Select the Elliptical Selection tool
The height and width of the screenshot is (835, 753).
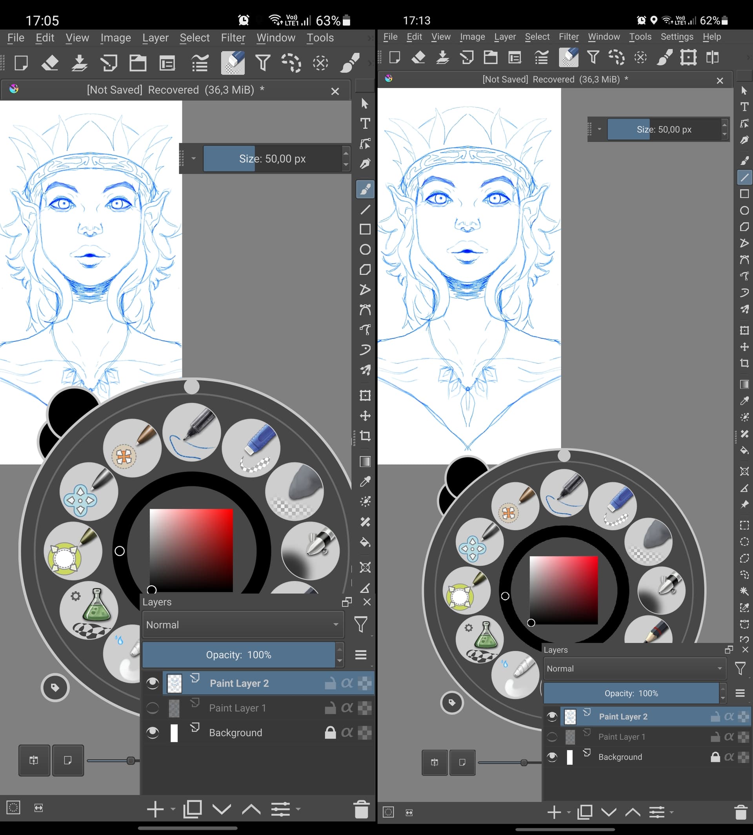point(744,541)
